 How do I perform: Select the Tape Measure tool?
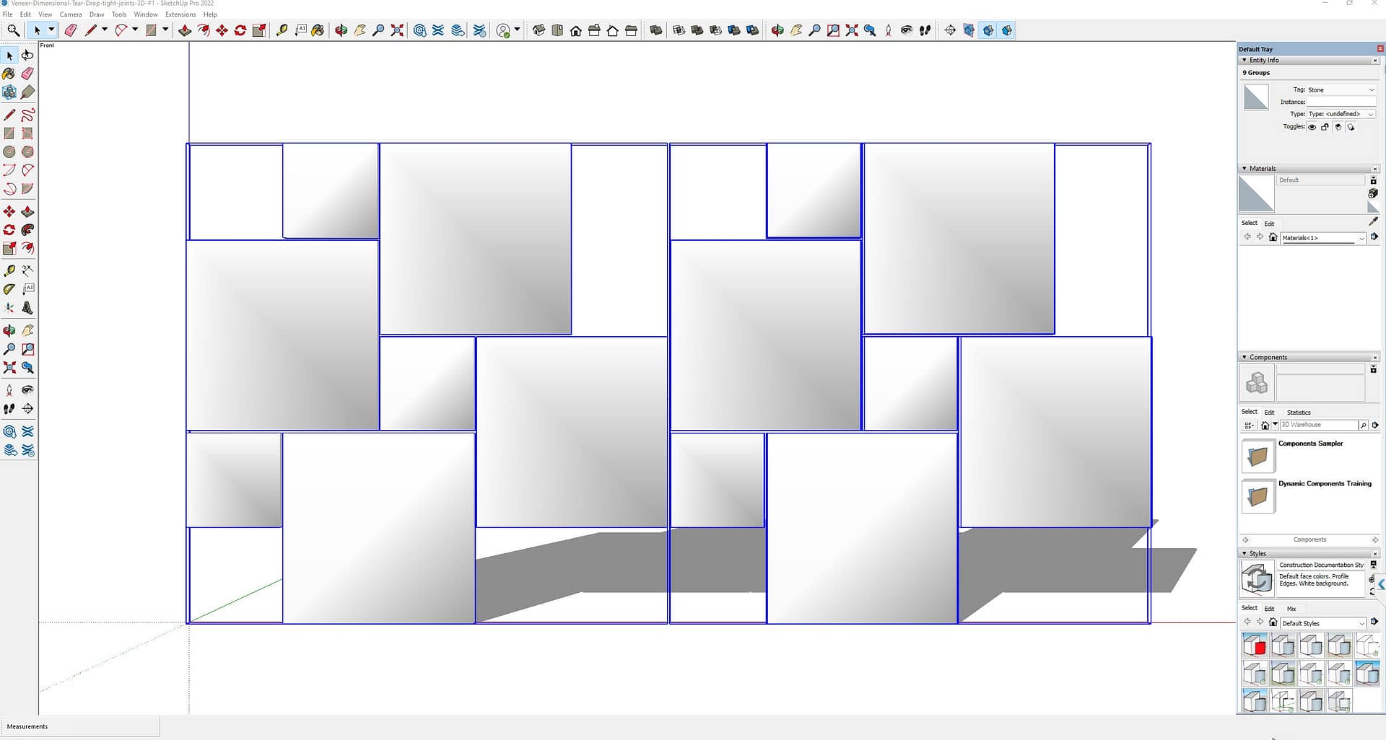tap(282, 30)
